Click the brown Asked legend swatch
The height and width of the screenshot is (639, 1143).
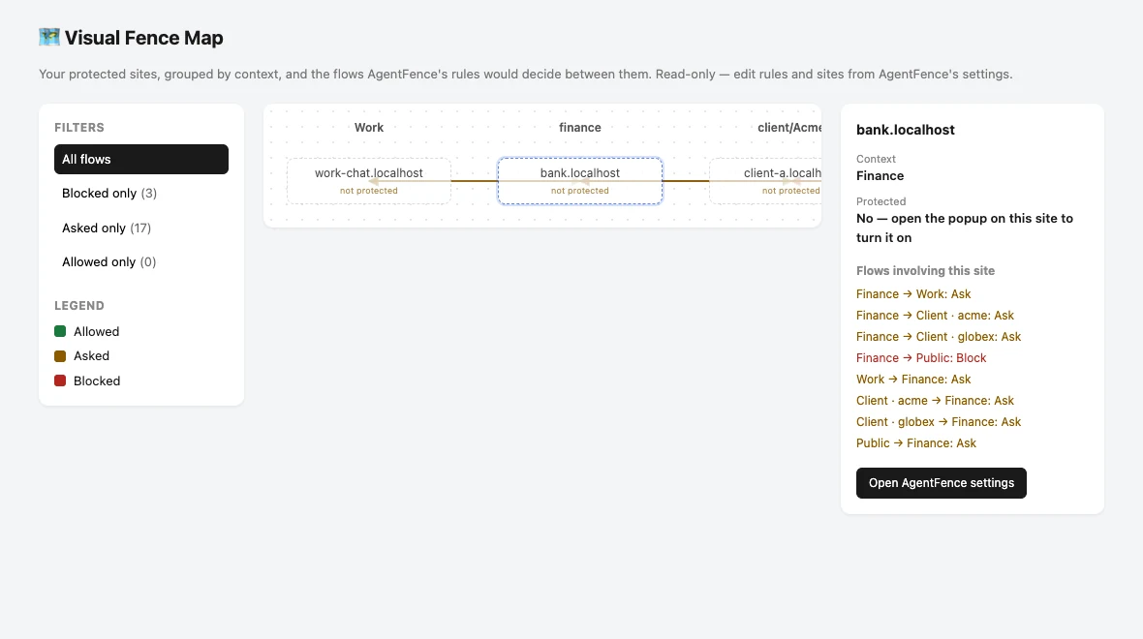pos(60,356)
